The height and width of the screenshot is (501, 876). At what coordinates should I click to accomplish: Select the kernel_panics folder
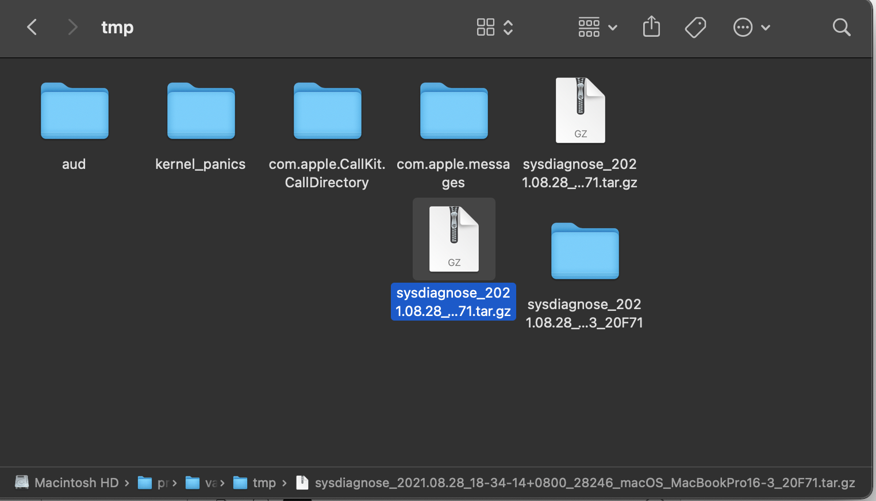pos(201,111)
